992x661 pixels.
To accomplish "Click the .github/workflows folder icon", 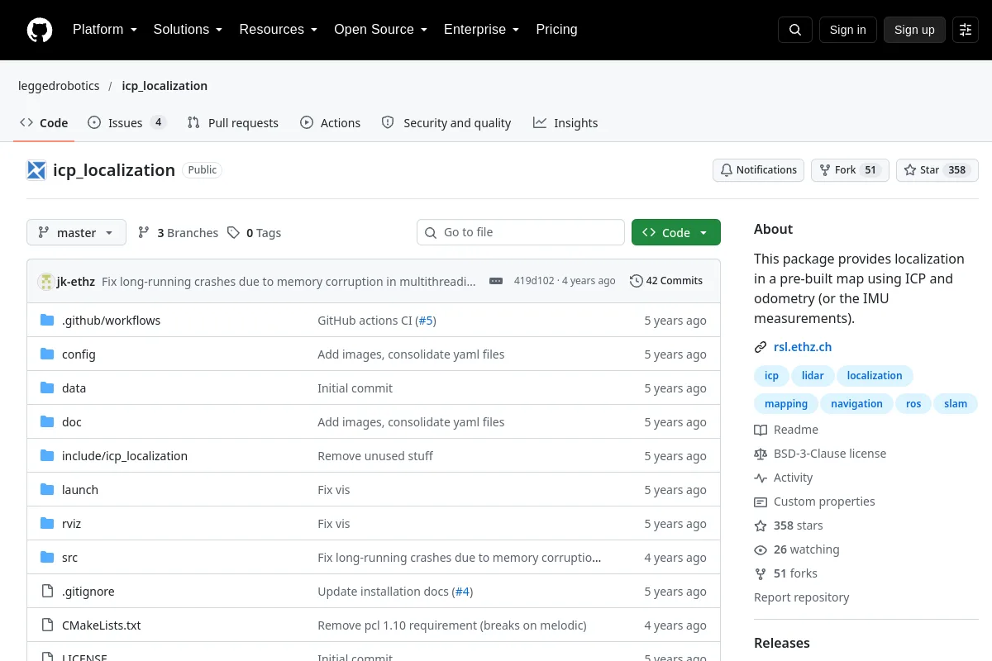I will (47, 321).
